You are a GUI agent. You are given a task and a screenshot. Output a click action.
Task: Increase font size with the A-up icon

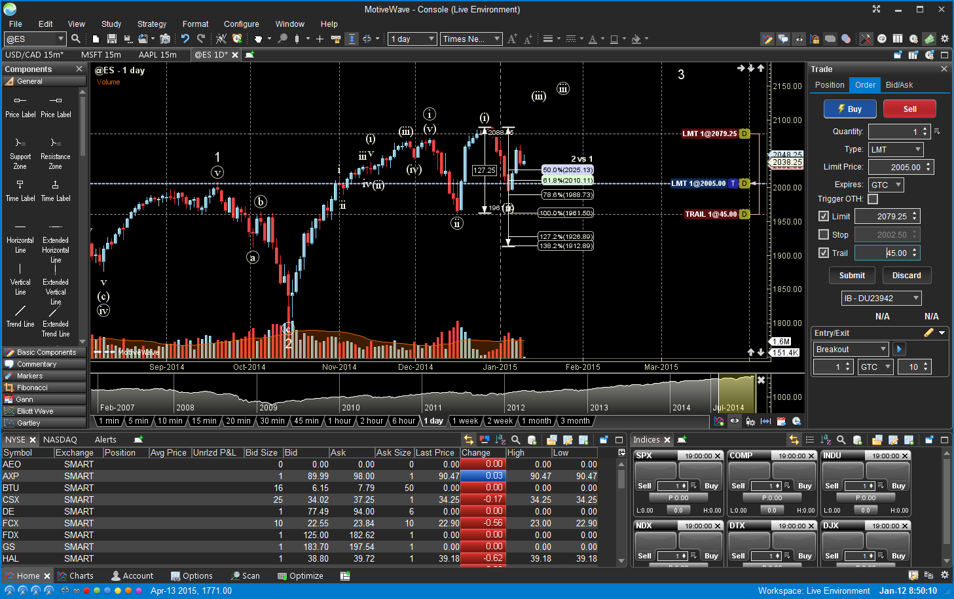point(512,39)
